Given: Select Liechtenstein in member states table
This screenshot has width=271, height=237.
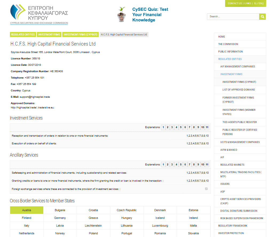Looking at the screenshot, I should pos(93,226).
